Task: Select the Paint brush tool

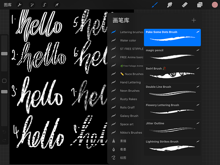Action: (x=155, y=5)
